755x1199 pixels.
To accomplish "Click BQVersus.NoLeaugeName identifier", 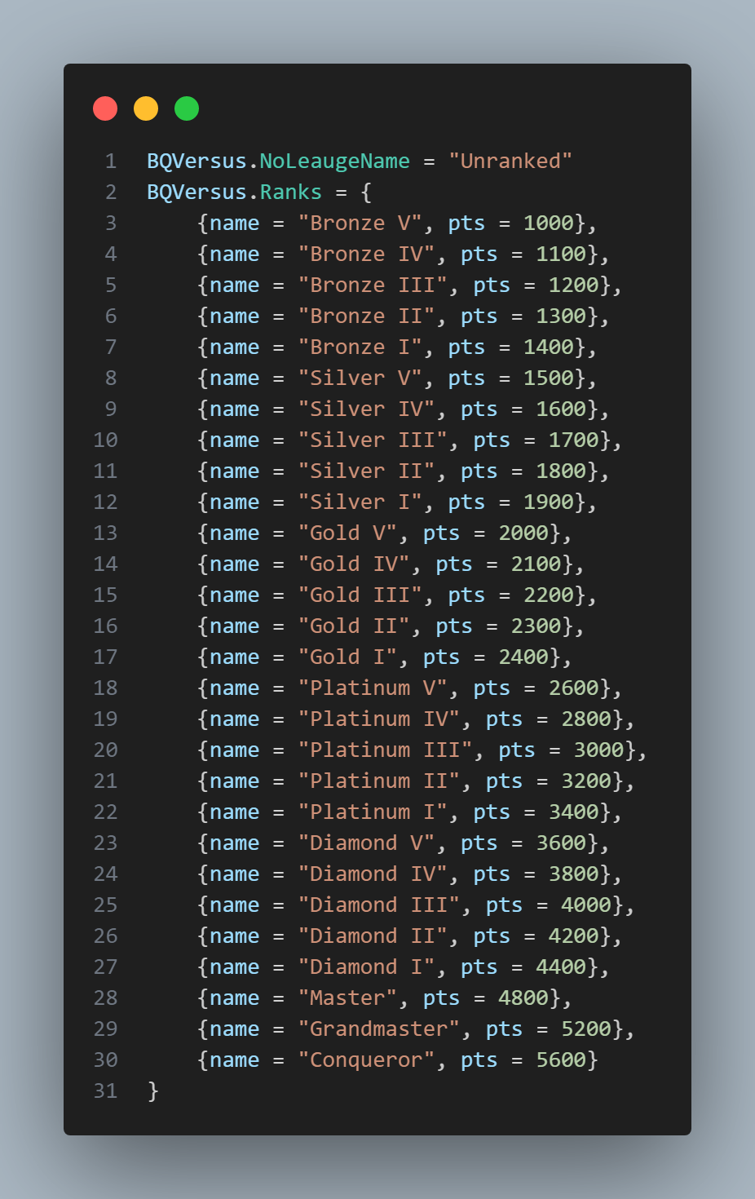I will 278,161.
